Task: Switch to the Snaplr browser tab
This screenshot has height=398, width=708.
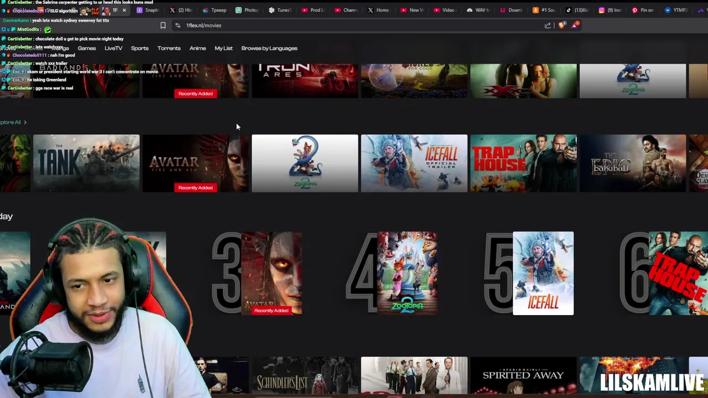Action: pyautogui.click(x=148, y=10)
